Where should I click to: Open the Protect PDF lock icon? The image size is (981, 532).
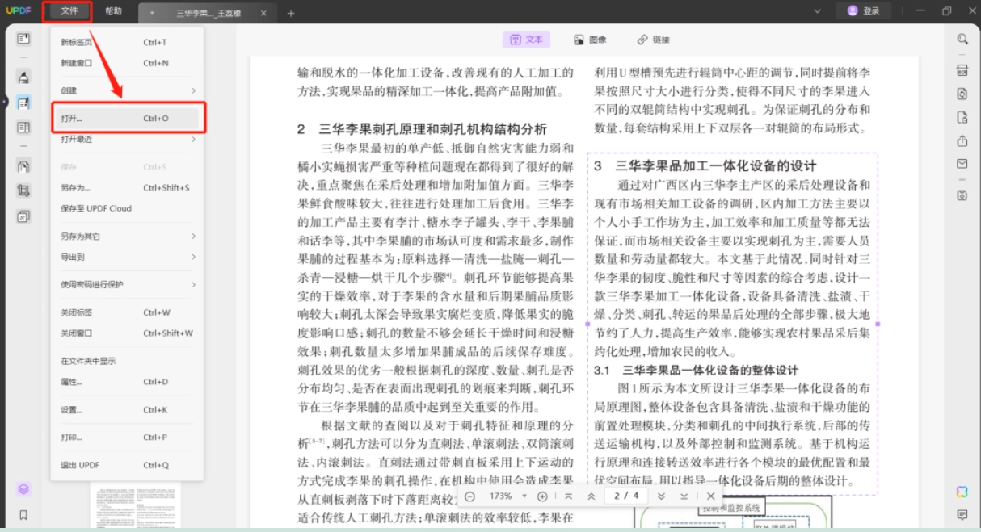point(962,117)
